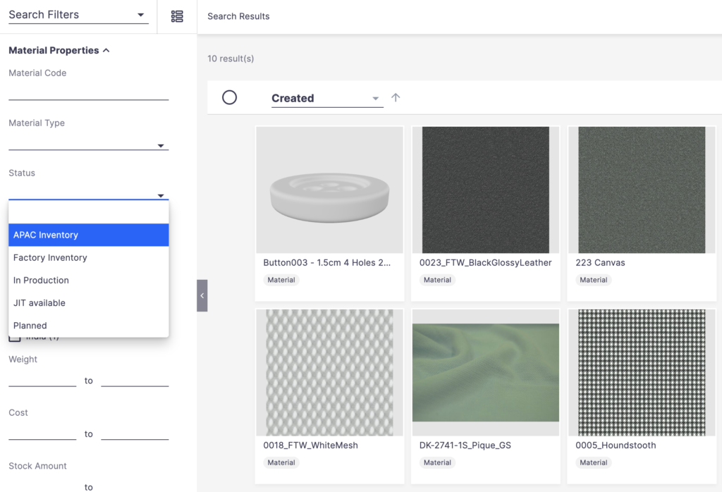This screenshot has width=722, height=492.
Task: Click the Material Code input field
Action: (x=88, y=92)
